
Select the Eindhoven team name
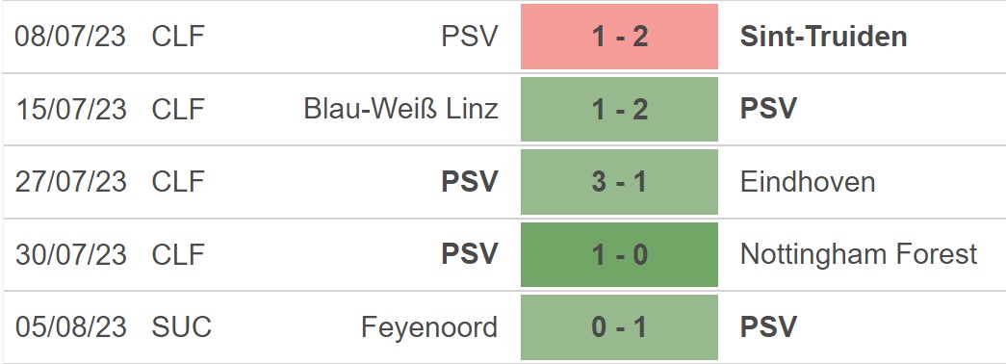click(808, 182)
